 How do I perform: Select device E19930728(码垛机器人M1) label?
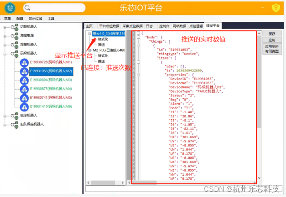coord(51,62)
